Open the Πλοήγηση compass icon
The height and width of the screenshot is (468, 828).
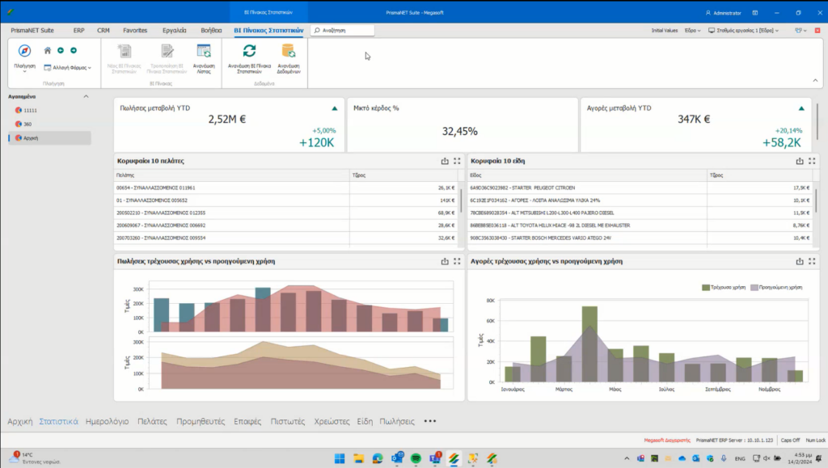coord(24,51)
